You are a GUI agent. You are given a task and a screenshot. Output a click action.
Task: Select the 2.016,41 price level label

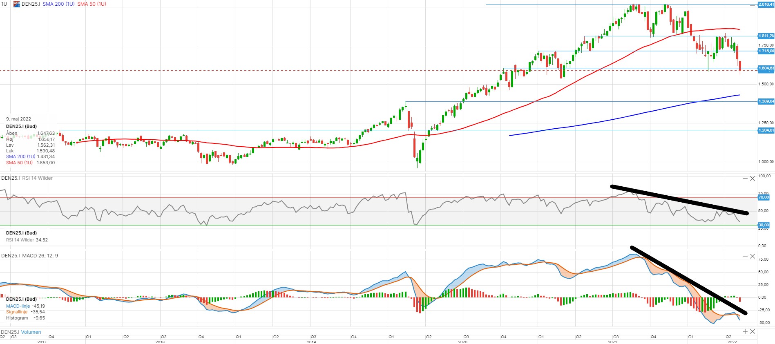point(766,4)
